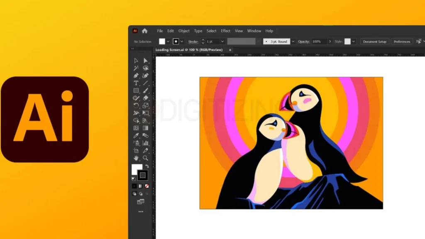Select the Curvature tool
The width and height of the screenshot is (425, 239).
(x=146, y=76)
